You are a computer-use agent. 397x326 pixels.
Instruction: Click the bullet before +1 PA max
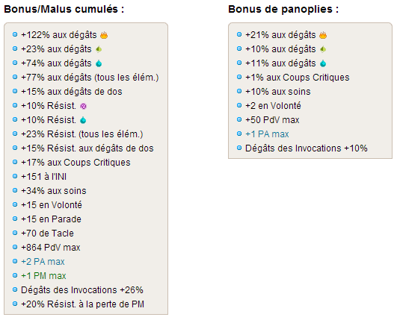[x=239, y=134]
